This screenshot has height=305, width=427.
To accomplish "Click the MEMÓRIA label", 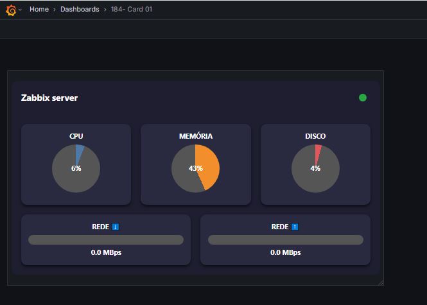I will pos(196,136).
